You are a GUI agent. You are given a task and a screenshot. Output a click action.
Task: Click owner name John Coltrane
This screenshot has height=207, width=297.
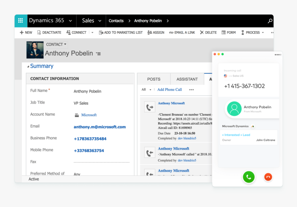[266, 140]
